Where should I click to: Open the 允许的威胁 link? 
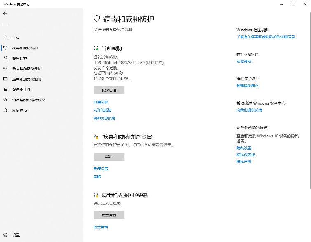[102, 110]
